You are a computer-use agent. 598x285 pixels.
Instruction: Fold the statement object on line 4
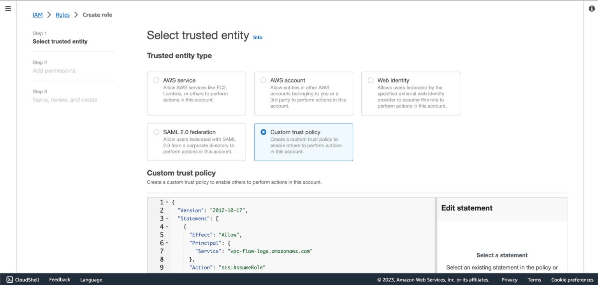167,227
